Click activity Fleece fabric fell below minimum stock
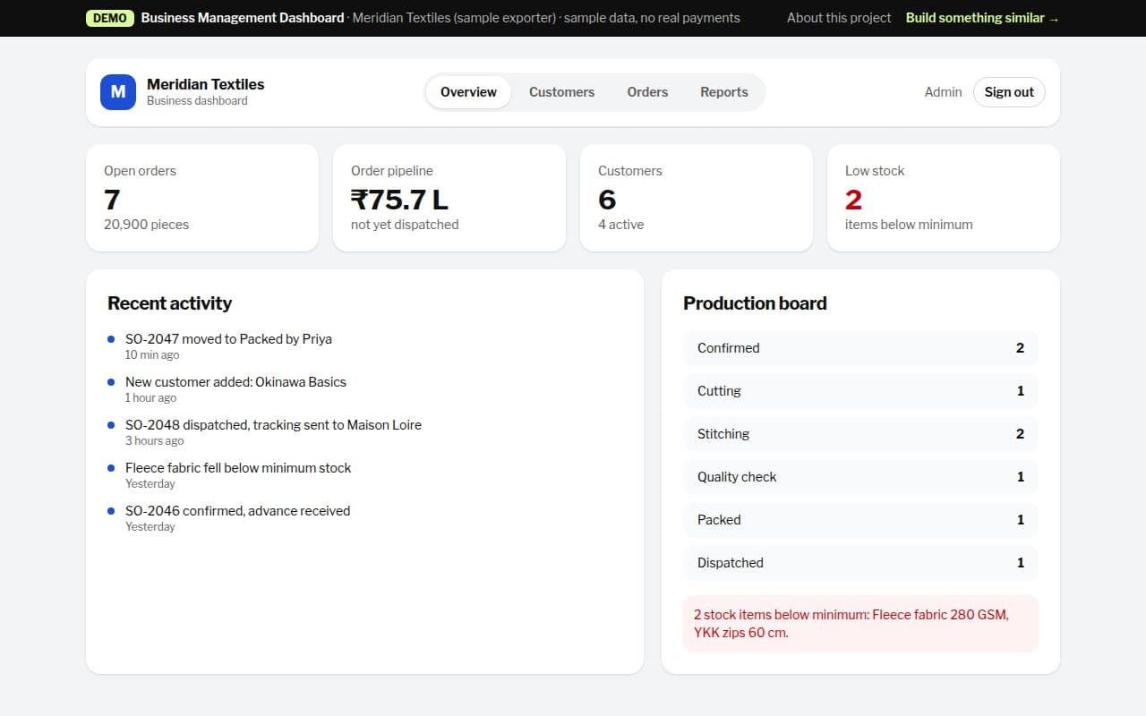 (238, 468)
